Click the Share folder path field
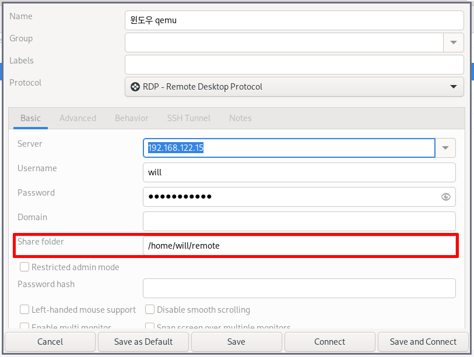The image size is (474, 357). pos(299,246)
